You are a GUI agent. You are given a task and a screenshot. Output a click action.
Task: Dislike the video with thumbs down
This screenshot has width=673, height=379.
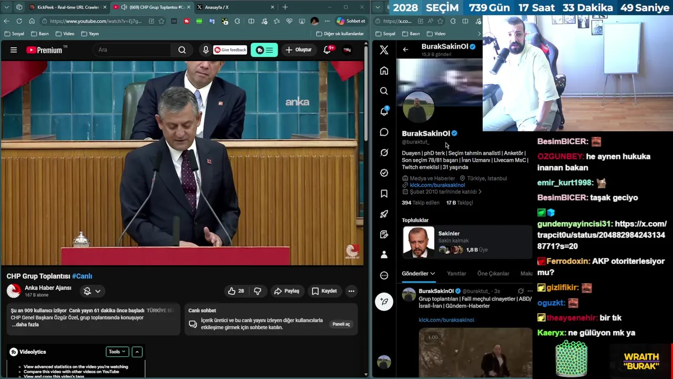(258, 291)
